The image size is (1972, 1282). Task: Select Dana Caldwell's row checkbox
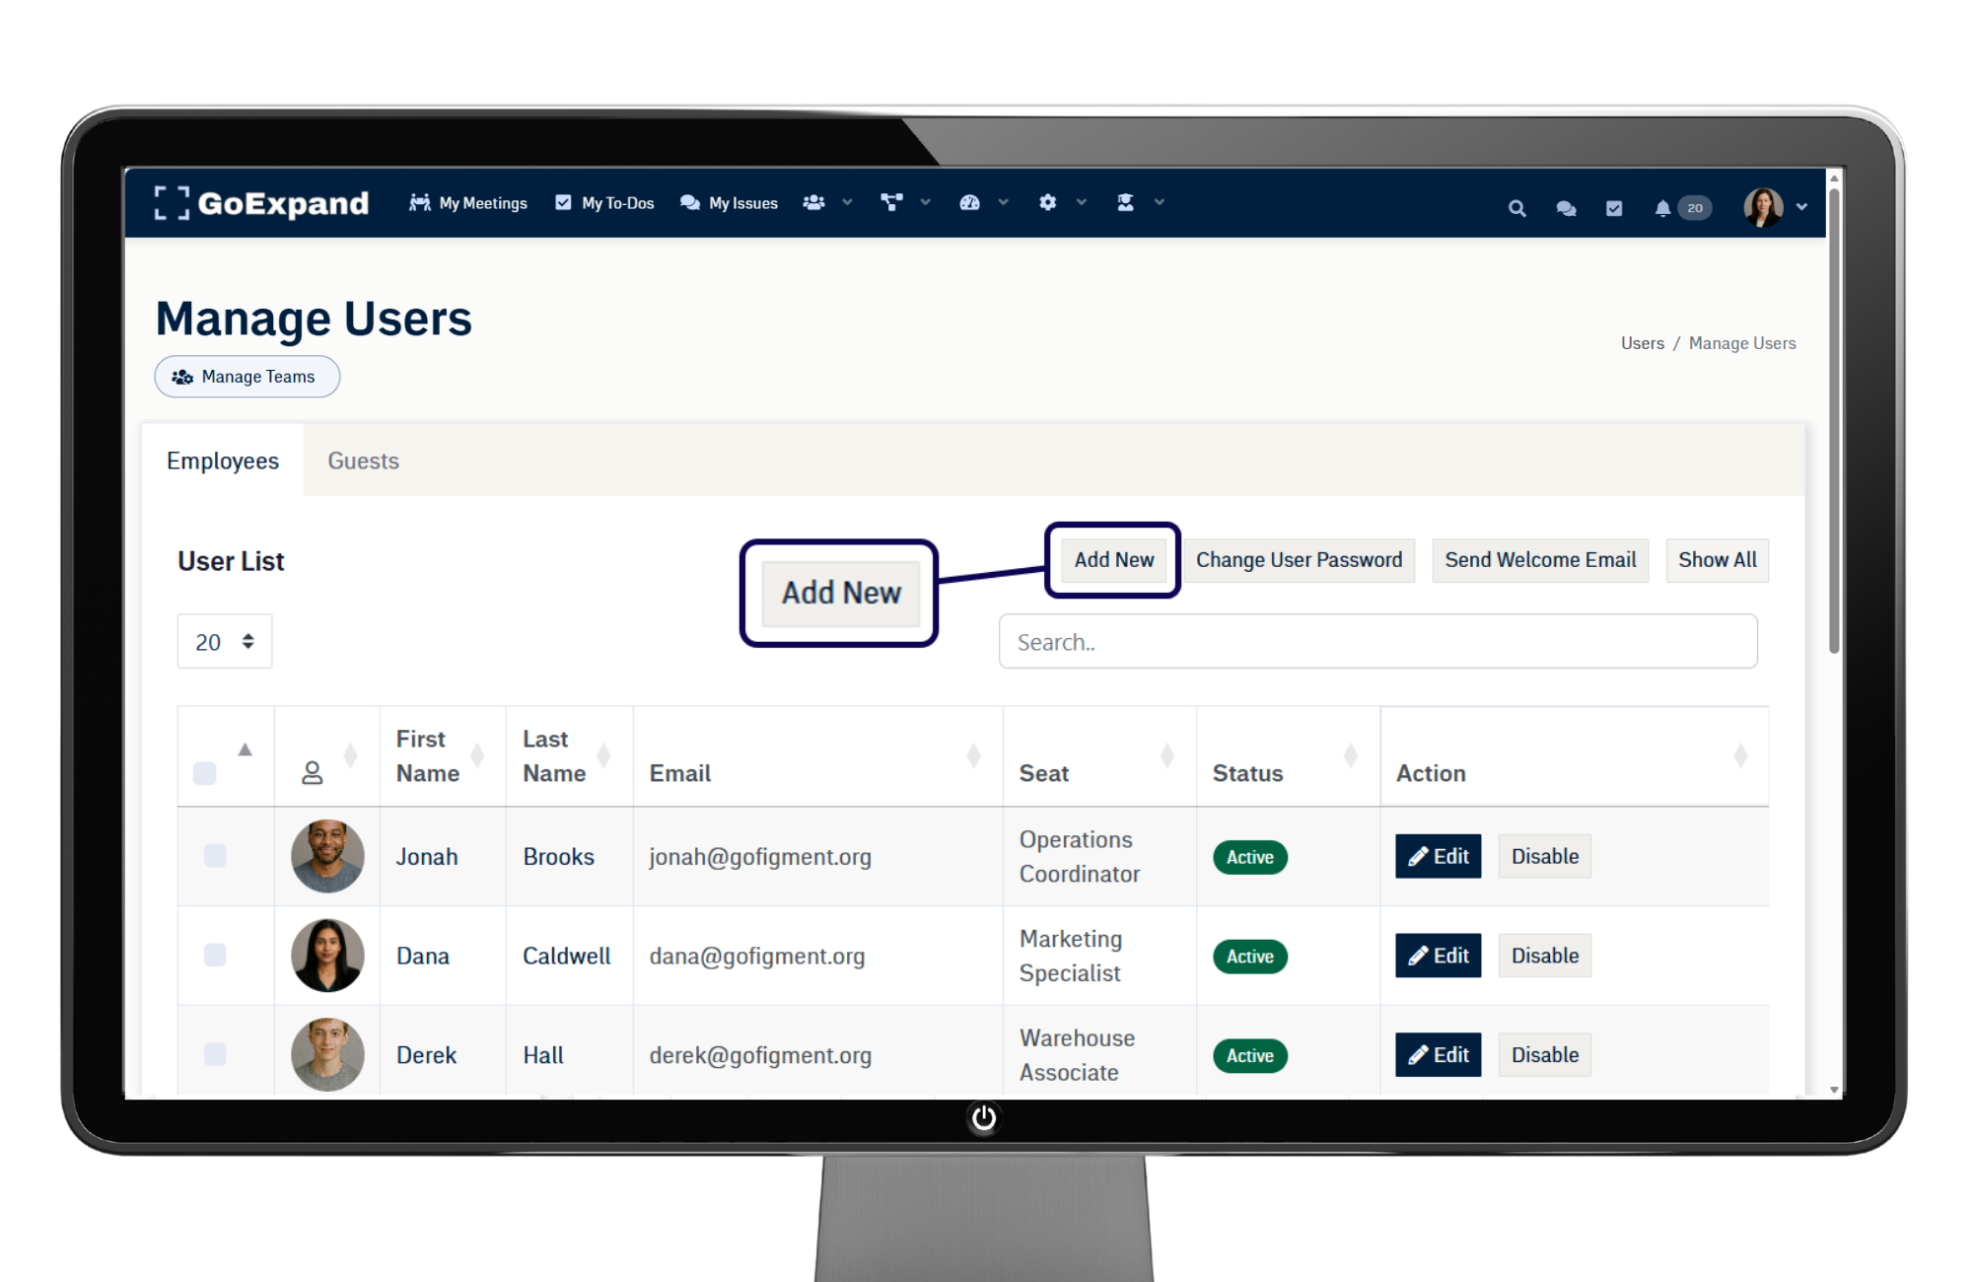point(215,955)
